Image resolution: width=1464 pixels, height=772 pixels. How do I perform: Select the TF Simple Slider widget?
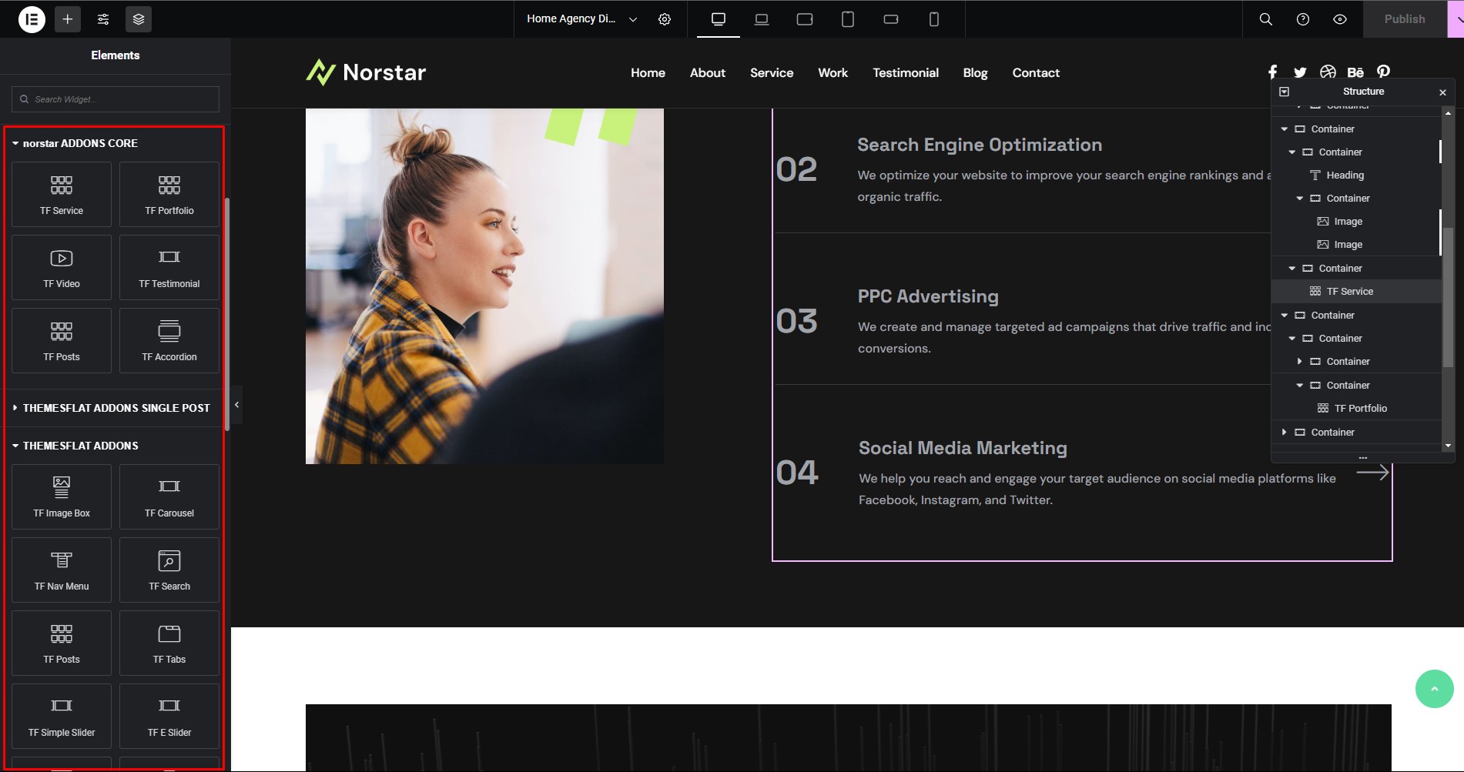click(x=62, y=716)
